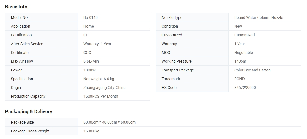Click the Nozzle Type label

[172, 18]
